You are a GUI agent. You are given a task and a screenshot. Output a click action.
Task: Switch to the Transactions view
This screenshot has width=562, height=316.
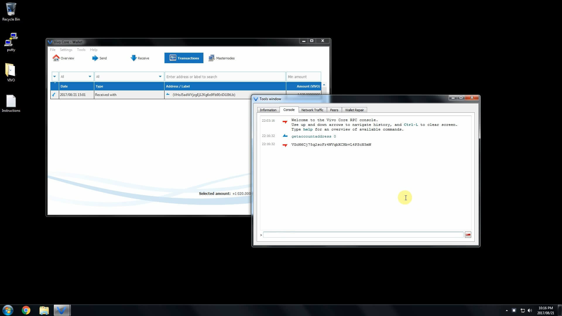184,58
